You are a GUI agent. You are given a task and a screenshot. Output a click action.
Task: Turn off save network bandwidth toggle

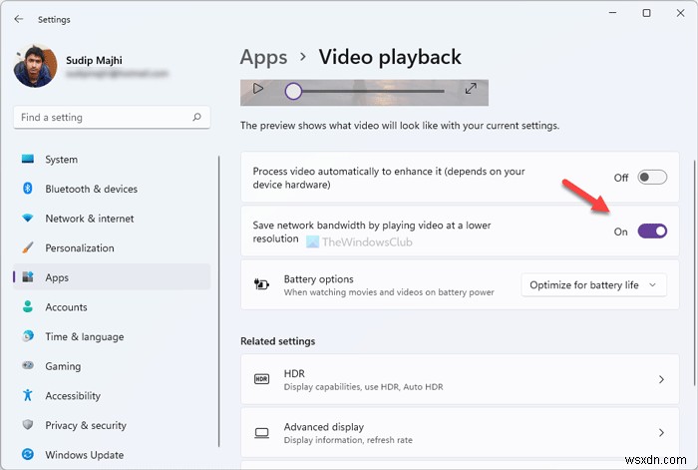(652, 232)
